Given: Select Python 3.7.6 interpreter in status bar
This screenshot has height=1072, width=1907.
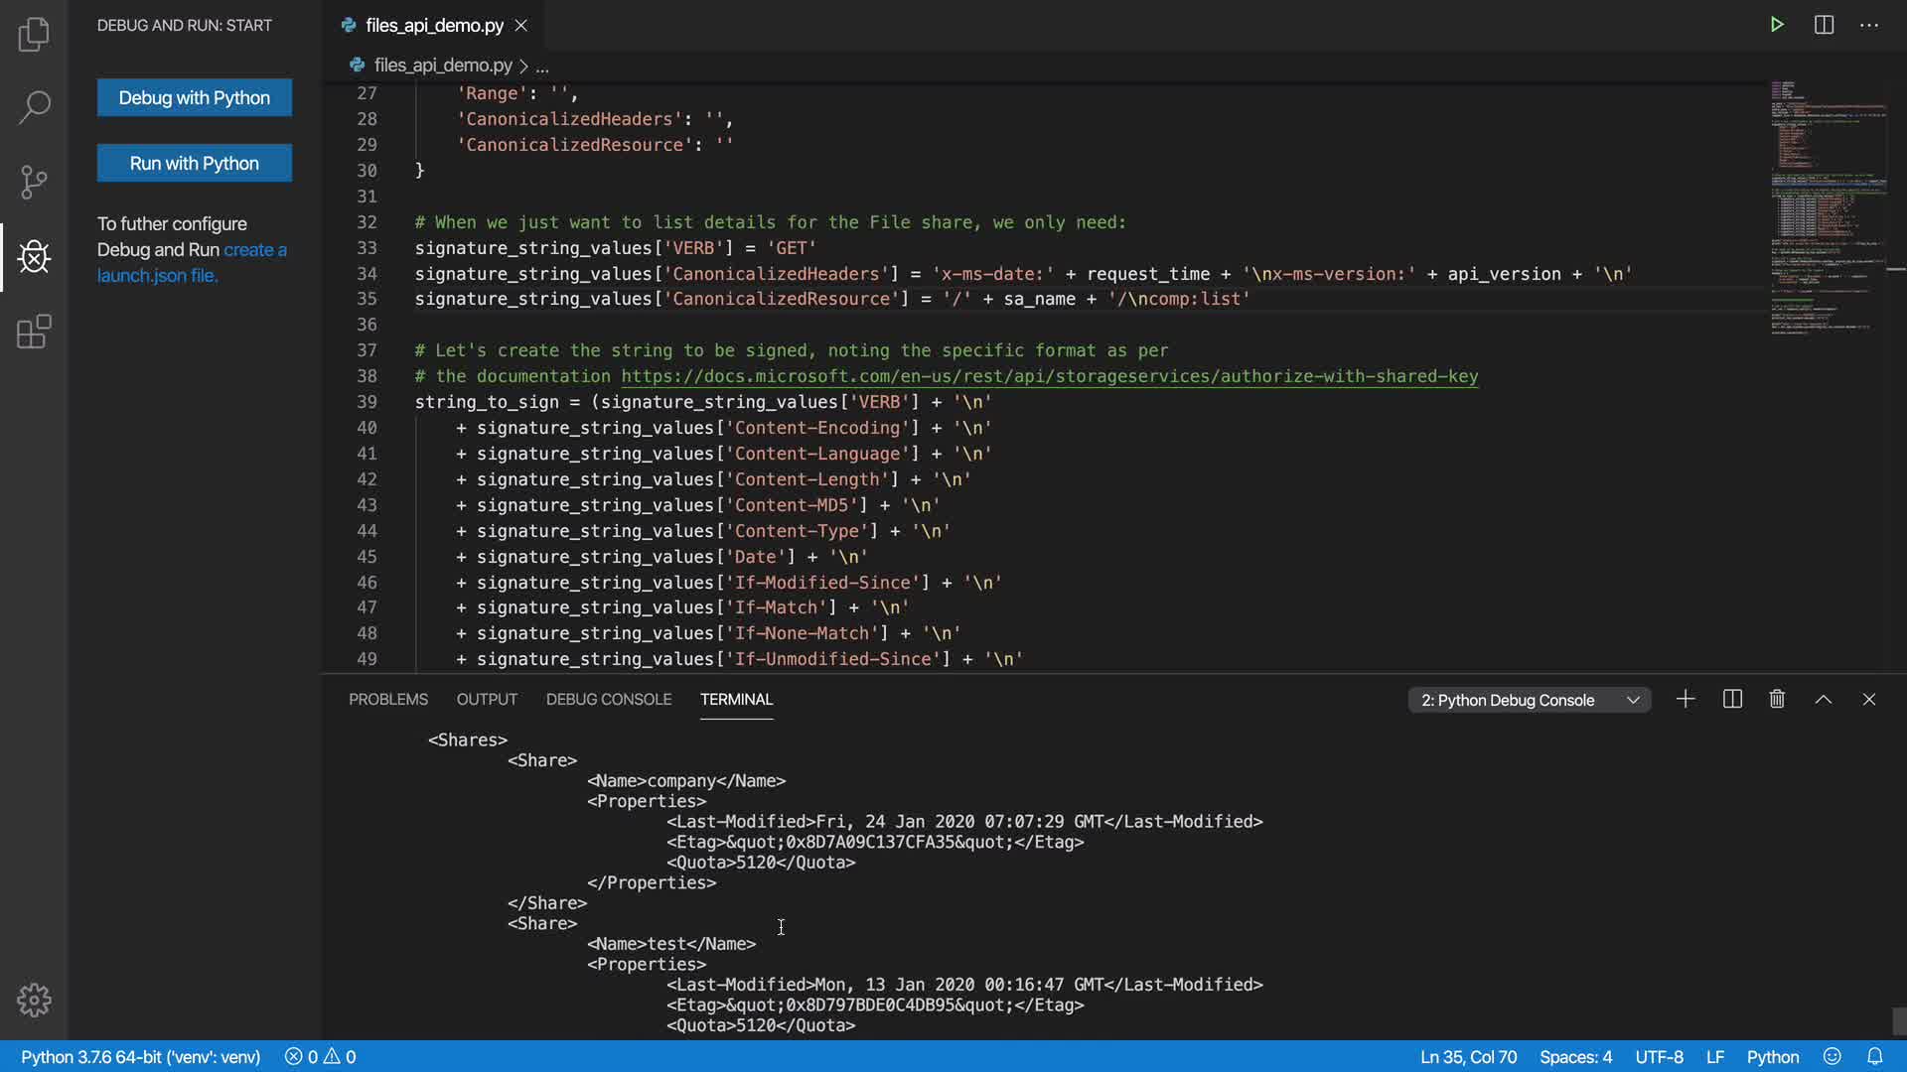Looking at the screenshot, I should 140,1057.
